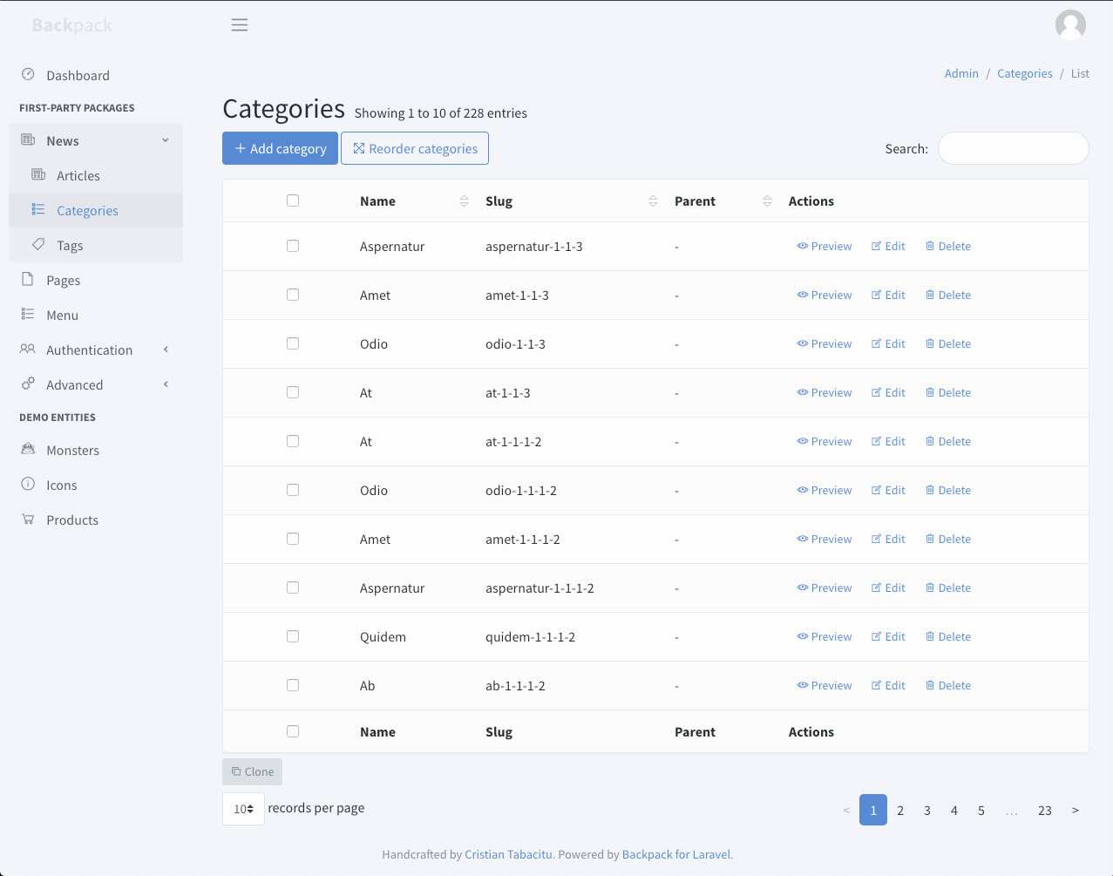Click the Authentication users icon
Image resolution: width=1113 pixels, height=876 pixels.
[x=28, y=350]
